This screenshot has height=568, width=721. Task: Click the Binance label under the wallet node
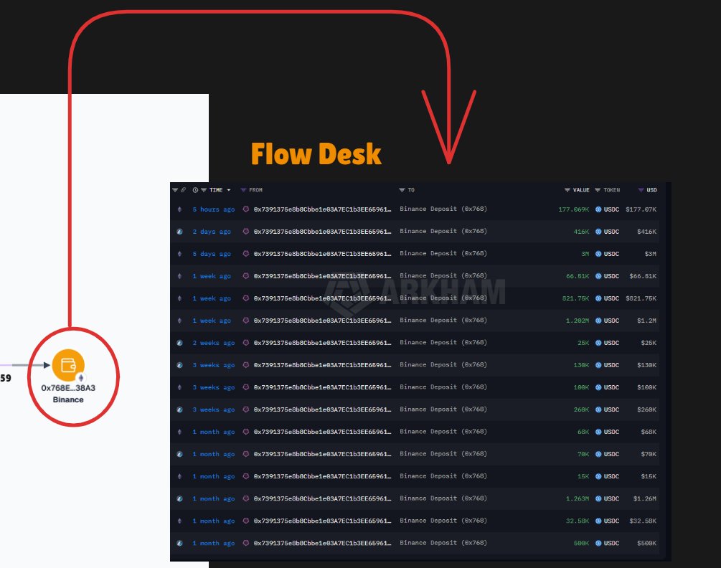tap(68, 399)
